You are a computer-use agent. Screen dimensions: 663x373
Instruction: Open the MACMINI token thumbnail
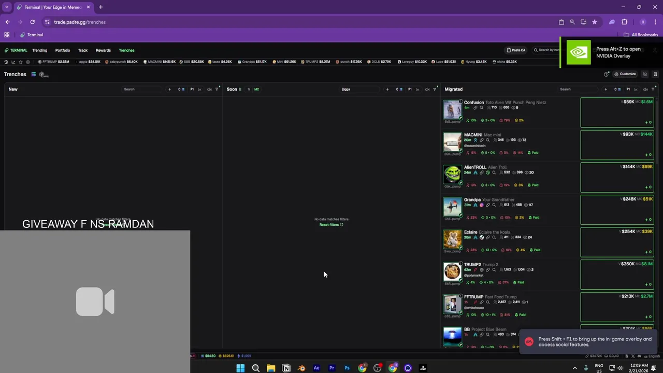452,142
